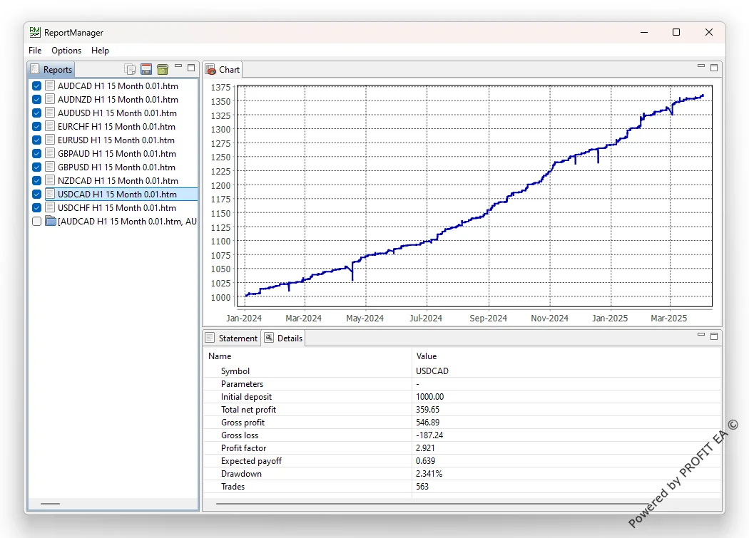Open the Help menu
The height and width of the screenshot is (538, 749).
pos(100,50)
